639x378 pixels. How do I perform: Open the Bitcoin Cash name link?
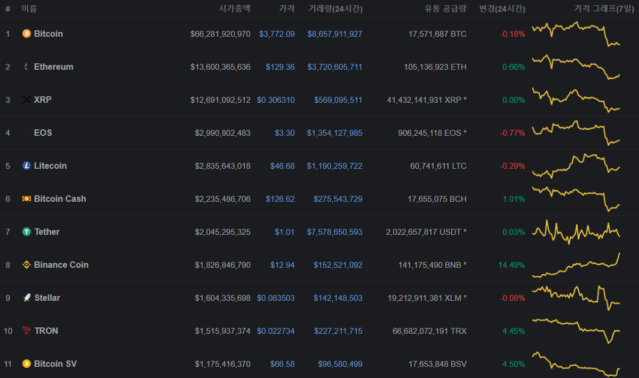60,199
